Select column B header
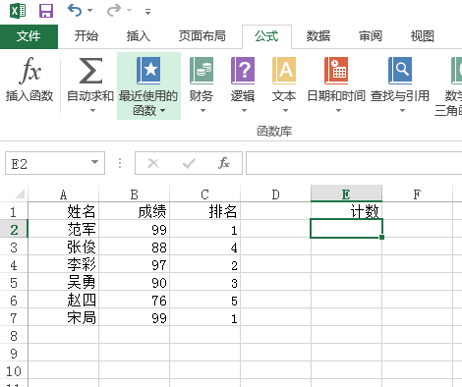This screenshot has height=387, width=462. (134, 194)
